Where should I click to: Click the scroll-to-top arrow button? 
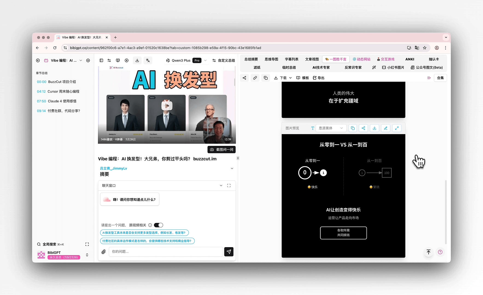point(428,252)
